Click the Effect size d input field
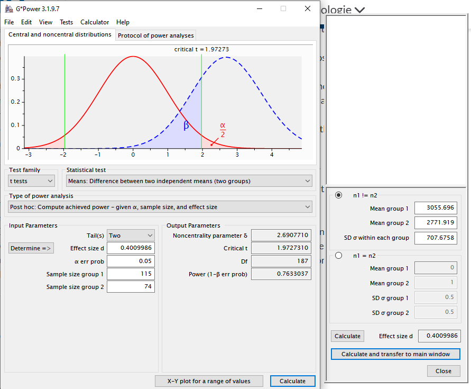The width and height of the screenshot is (471, 389). pyautogui.click(x=131, y=248)
